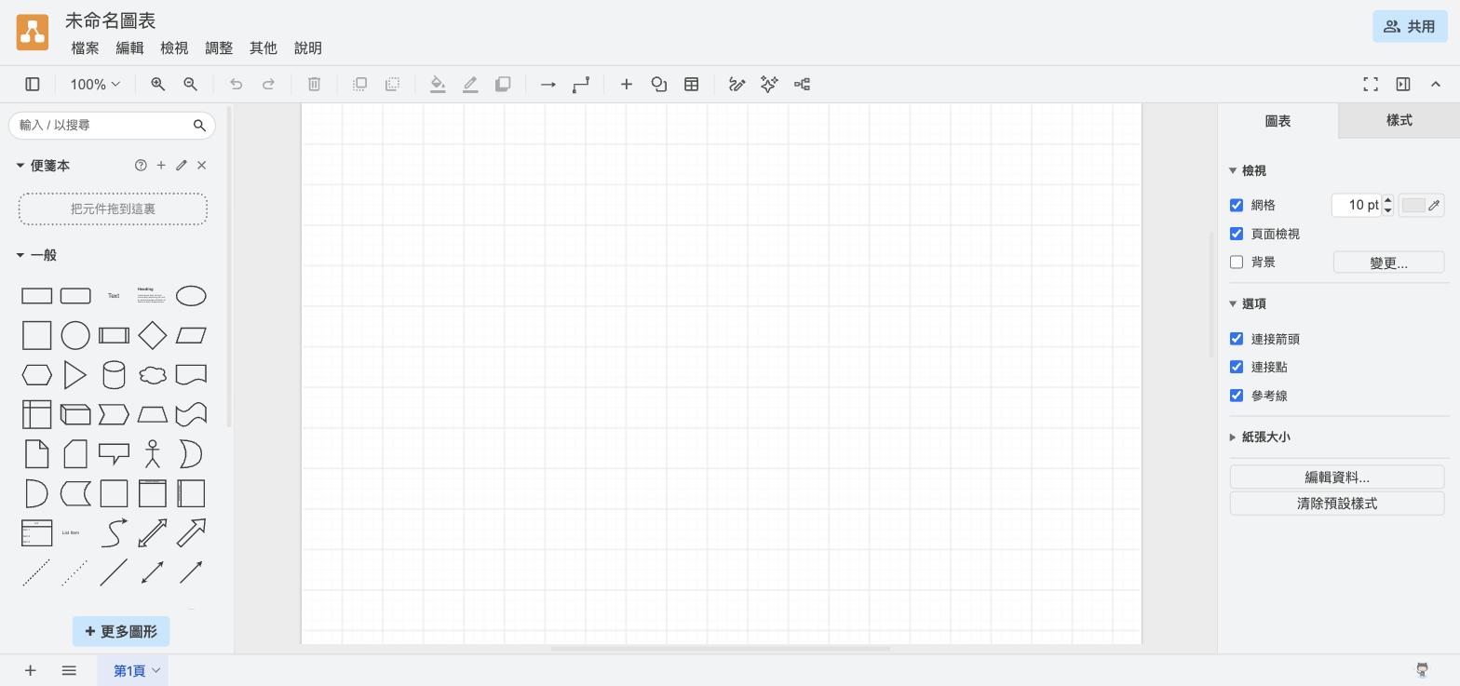Select the diamond shape in palette

(153, 335)
